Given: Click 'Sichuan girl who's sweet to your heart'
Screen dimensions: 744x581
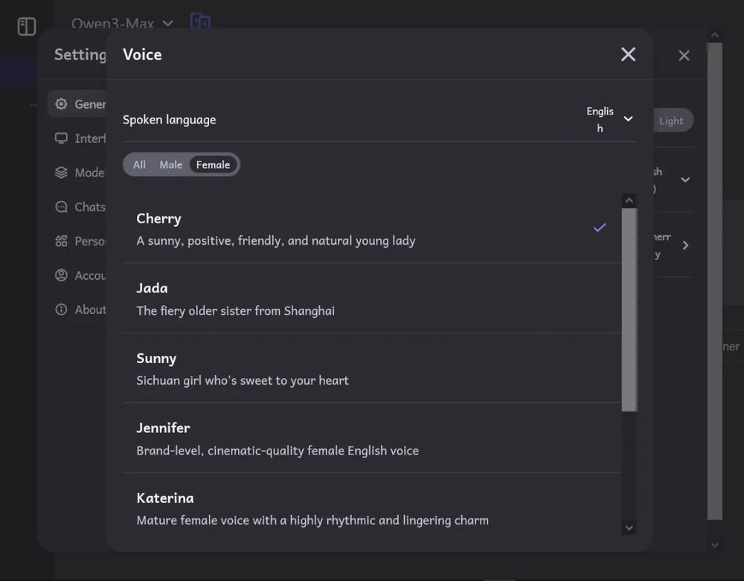Looking at the screenshot, I should (243, 380).
